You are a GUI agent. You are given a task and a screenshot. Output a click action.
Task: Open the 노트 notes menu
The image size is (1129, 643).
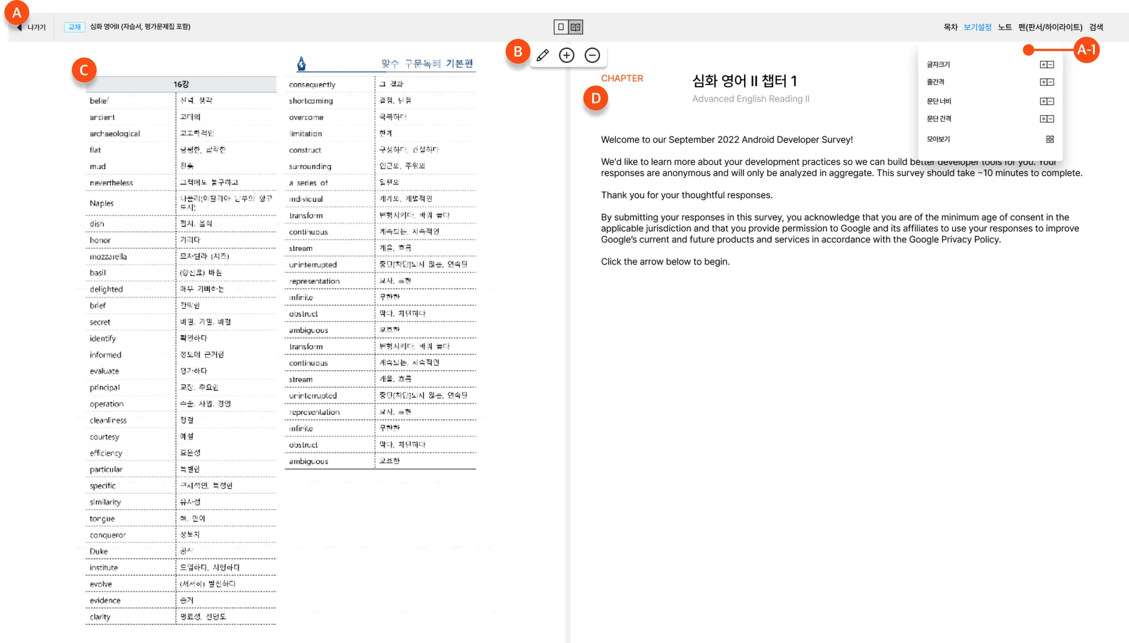tap(1004, 27)
